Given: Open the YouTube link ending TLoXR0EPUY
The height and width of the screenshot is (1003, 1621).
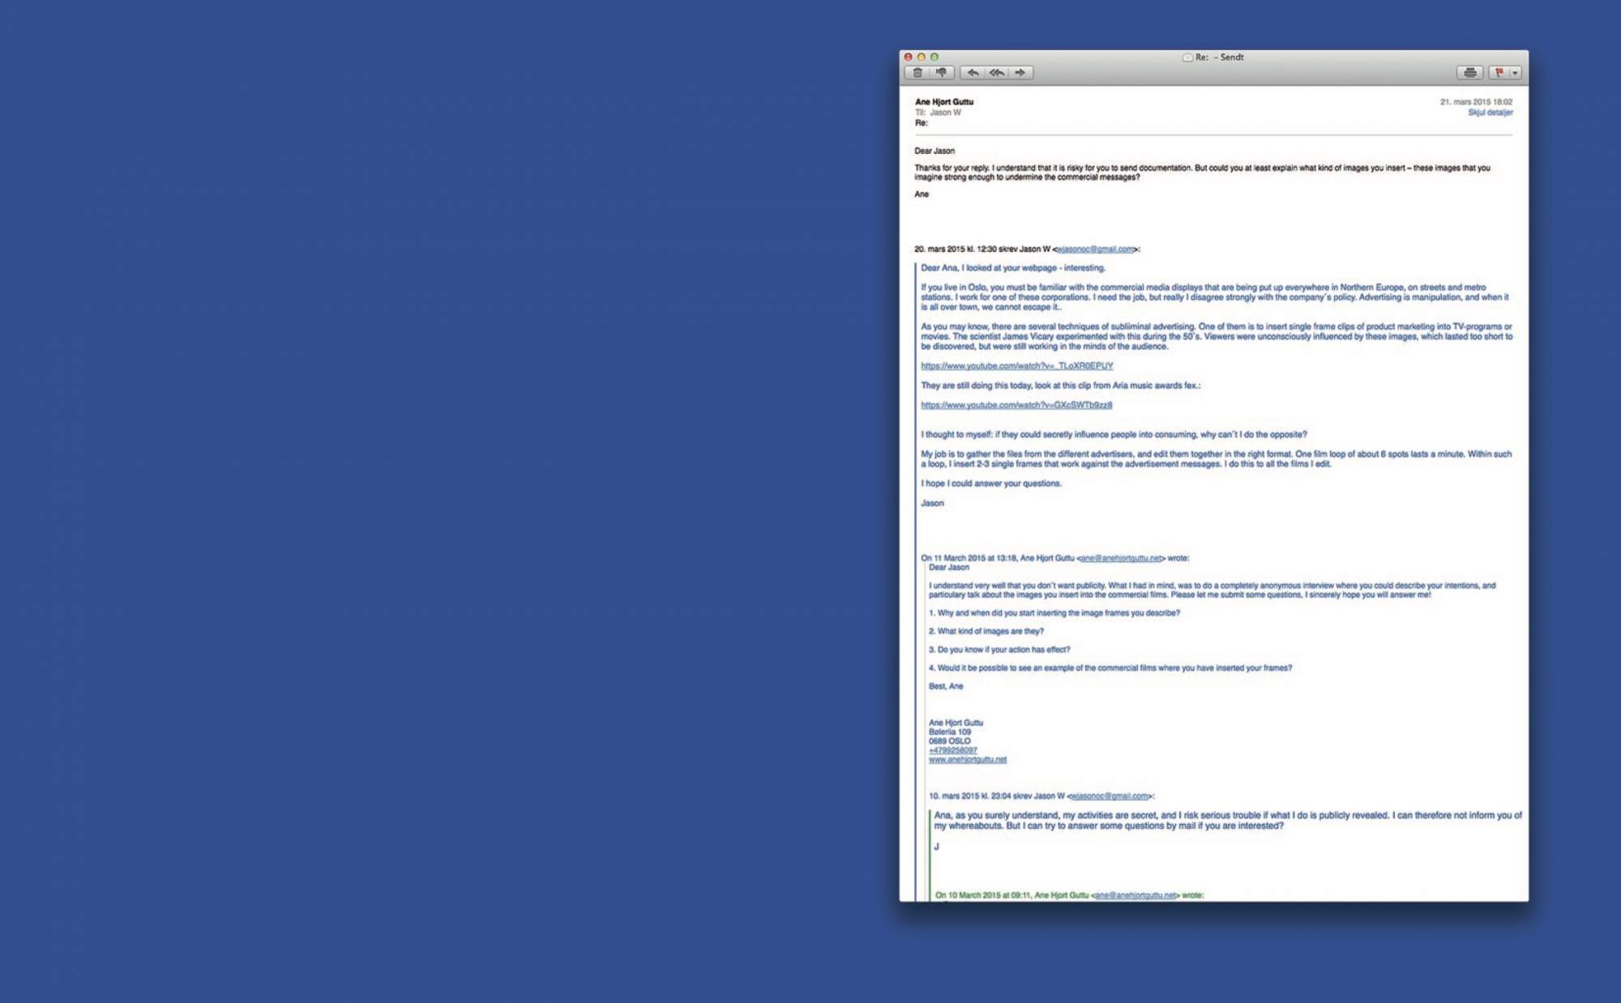Looking at the screenshot, I should tap(1016, 366).
